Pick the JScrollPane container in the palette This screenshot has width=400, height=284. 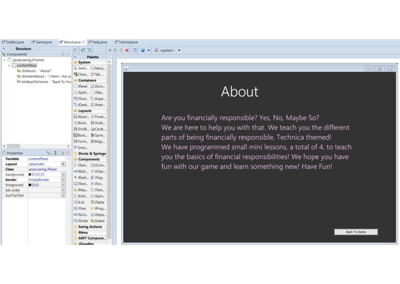[98, 86]
